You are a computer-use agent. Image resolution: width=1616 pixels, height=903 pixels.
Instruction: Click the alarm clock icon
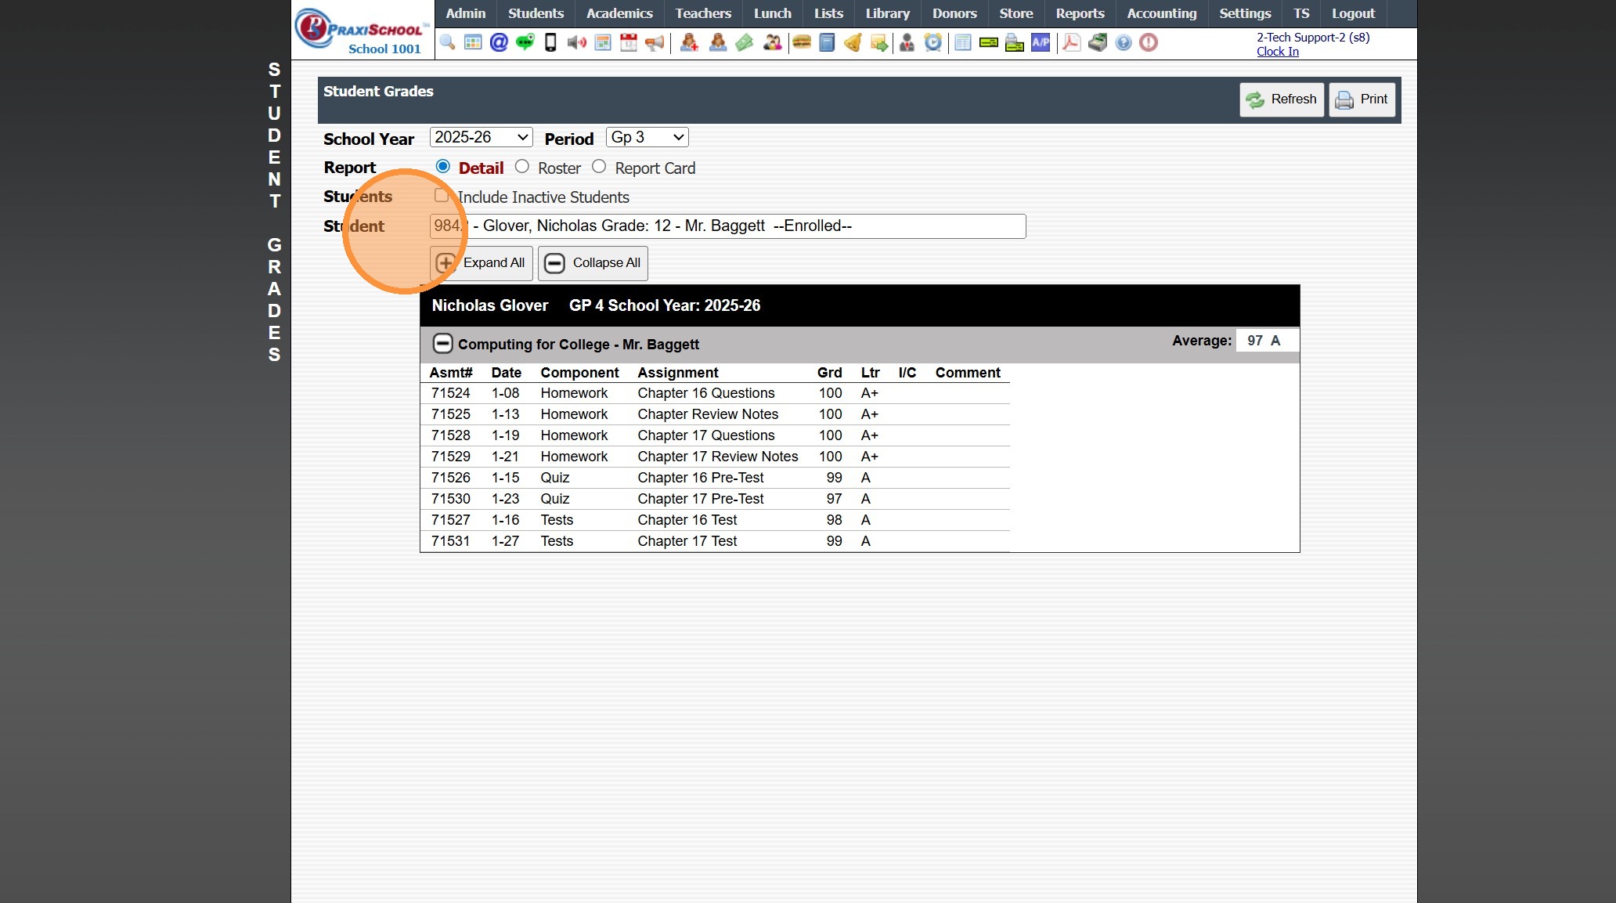coord(932,42)
